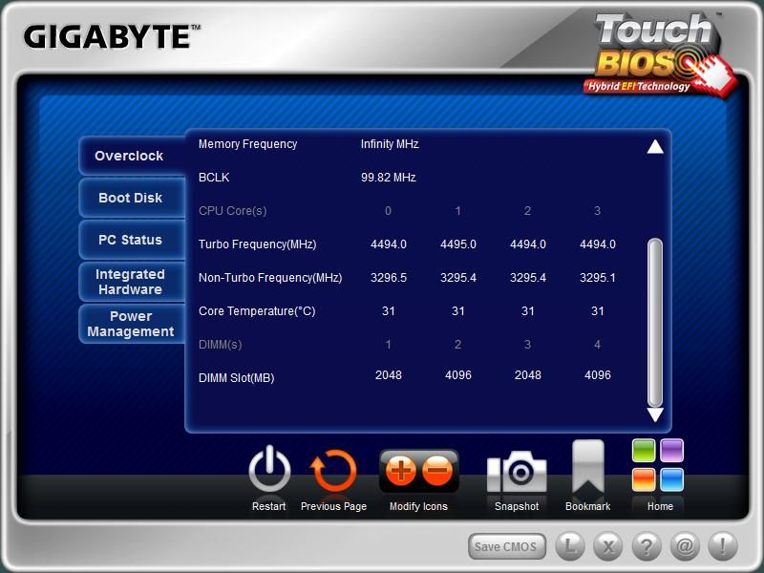Open the Bookmark ribbon icon
The image size is (764, 573).
(x=588, y=467)
